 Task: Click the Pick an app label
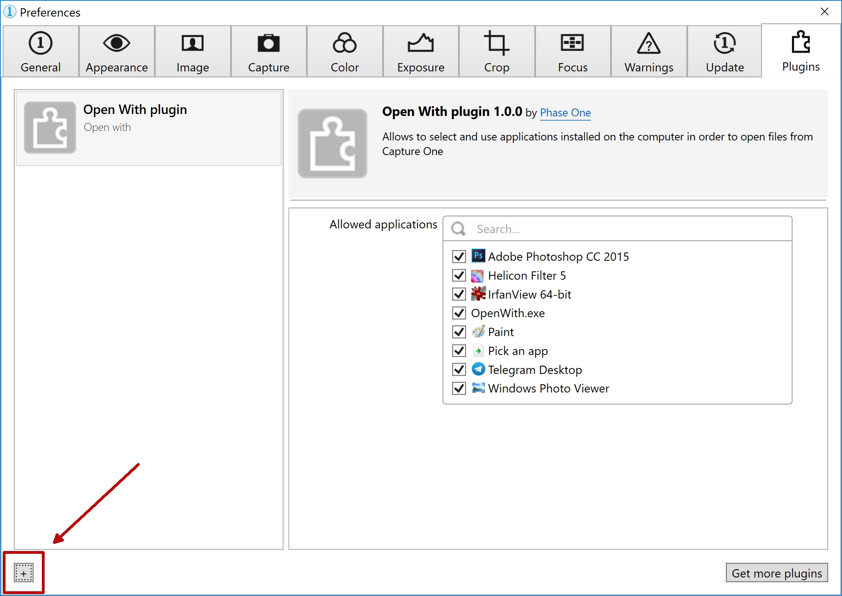518,351
